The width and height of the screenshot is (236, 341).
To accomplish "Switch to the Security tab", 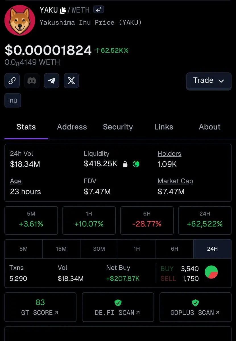I will click(118, 127).
